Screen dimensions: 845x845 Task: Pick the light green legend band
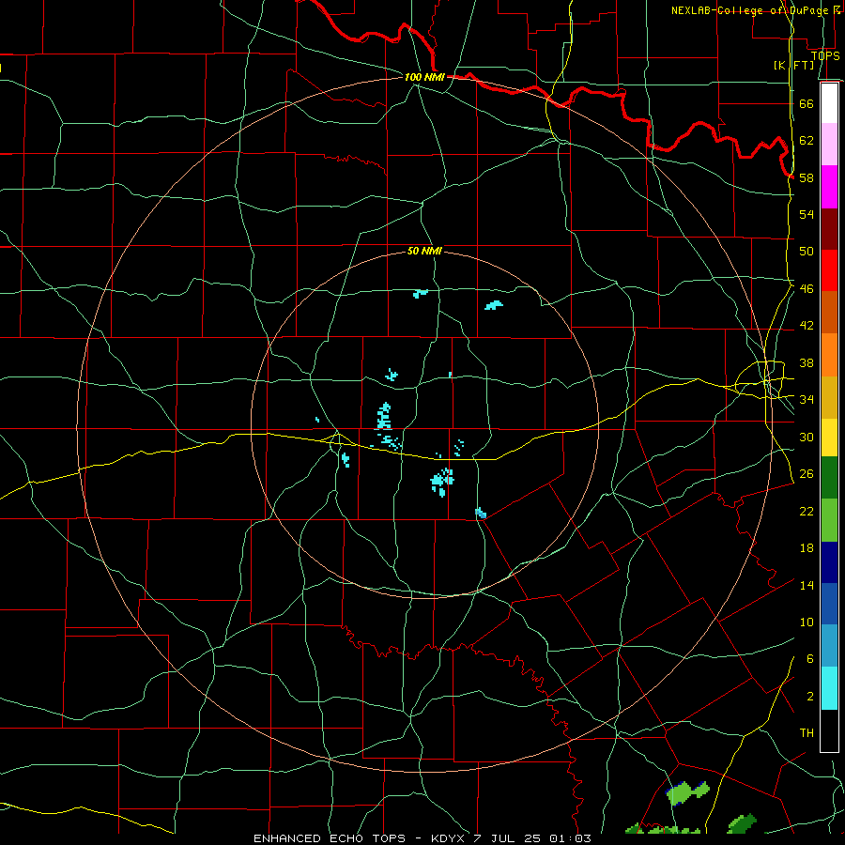pyautogui.click(x=829, y=520)
